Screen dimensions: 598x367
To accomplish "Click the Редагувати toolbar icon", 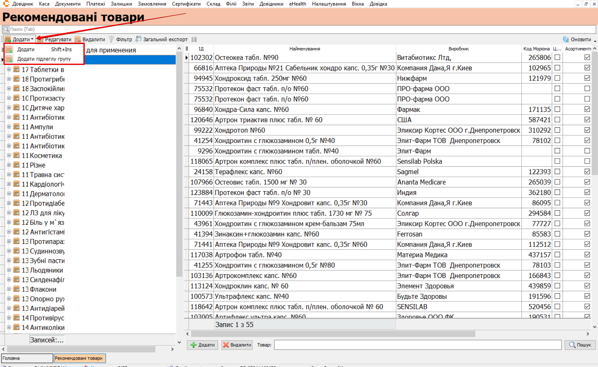I will click(x=41, y=39).
